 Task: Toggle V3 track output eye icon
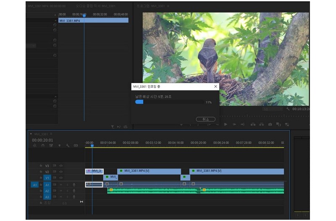point(61,166)
